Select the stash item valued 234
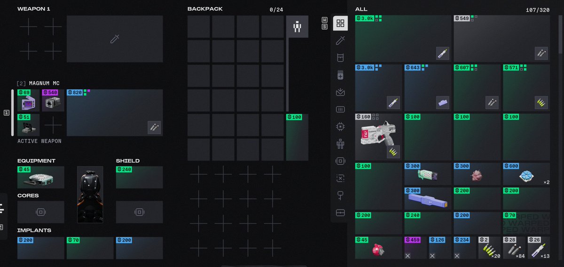Viewport: 564px width, 267px height. [465, 248]
